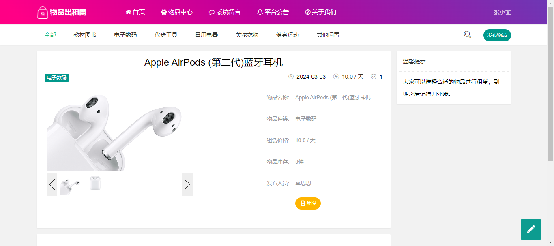
Task: Open 关于我们 about page
Action: coord(320,12)
